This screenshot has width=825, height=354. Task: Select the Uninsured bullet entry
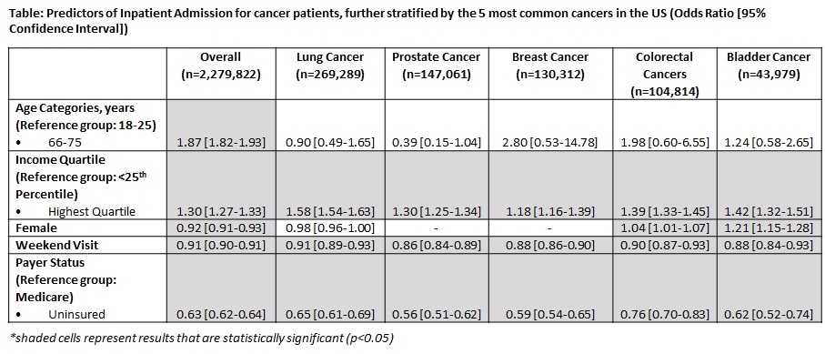(61, 315)
